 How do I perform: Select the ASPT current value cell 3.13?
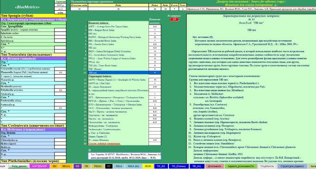[155, 26]
